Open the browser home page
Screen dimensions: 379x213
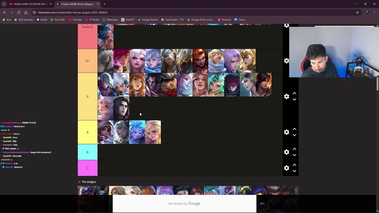(26, 12)
